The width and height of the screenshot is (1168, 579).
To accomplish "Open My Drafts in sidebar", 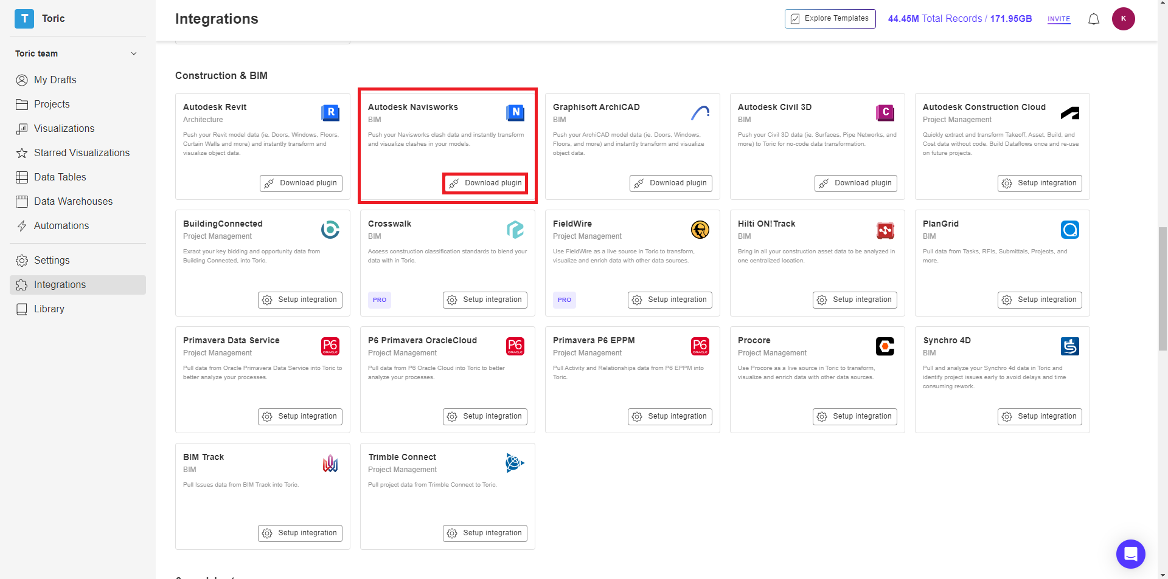I will pyautogui.click(x=77, y=80).
